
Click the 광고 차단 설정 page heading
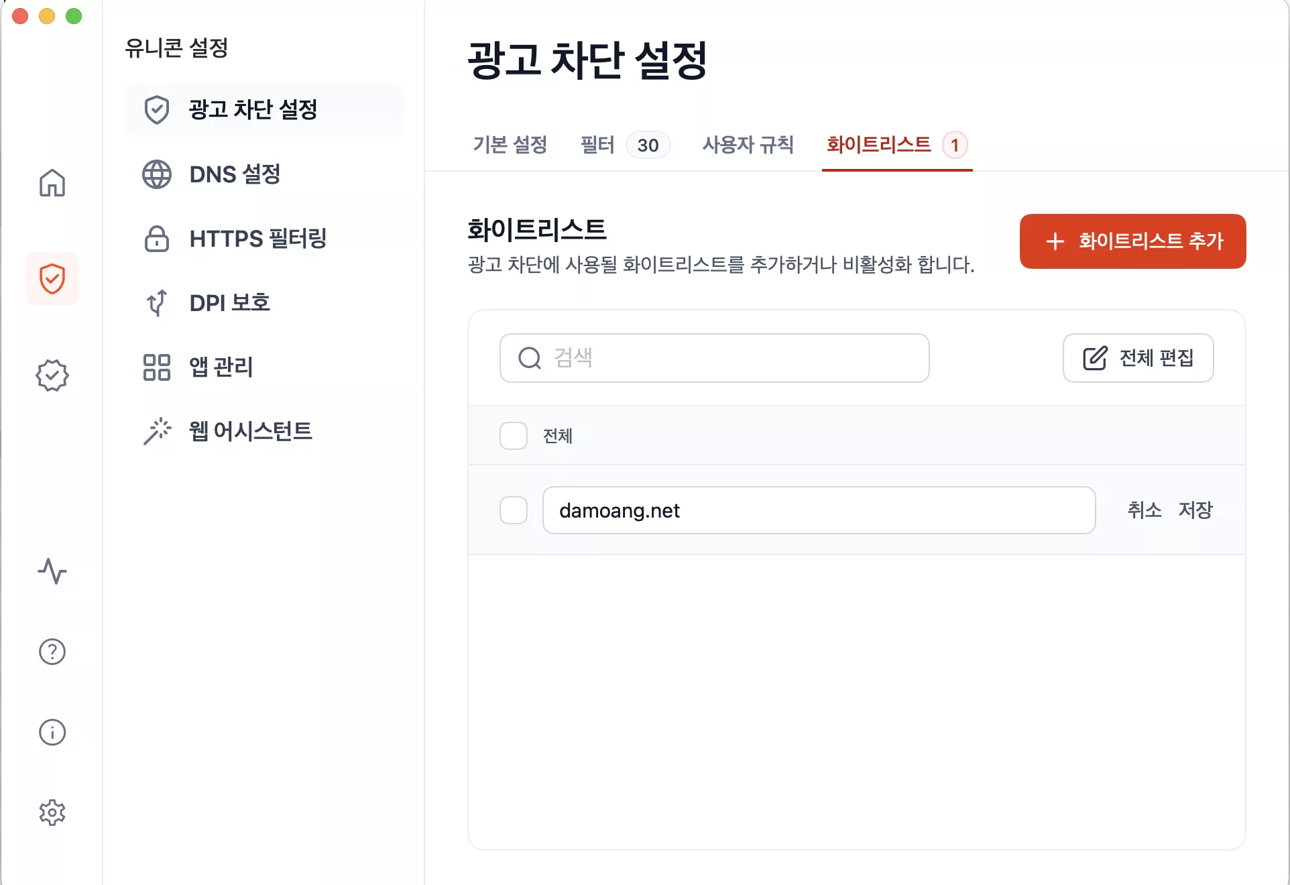point(588,60)
